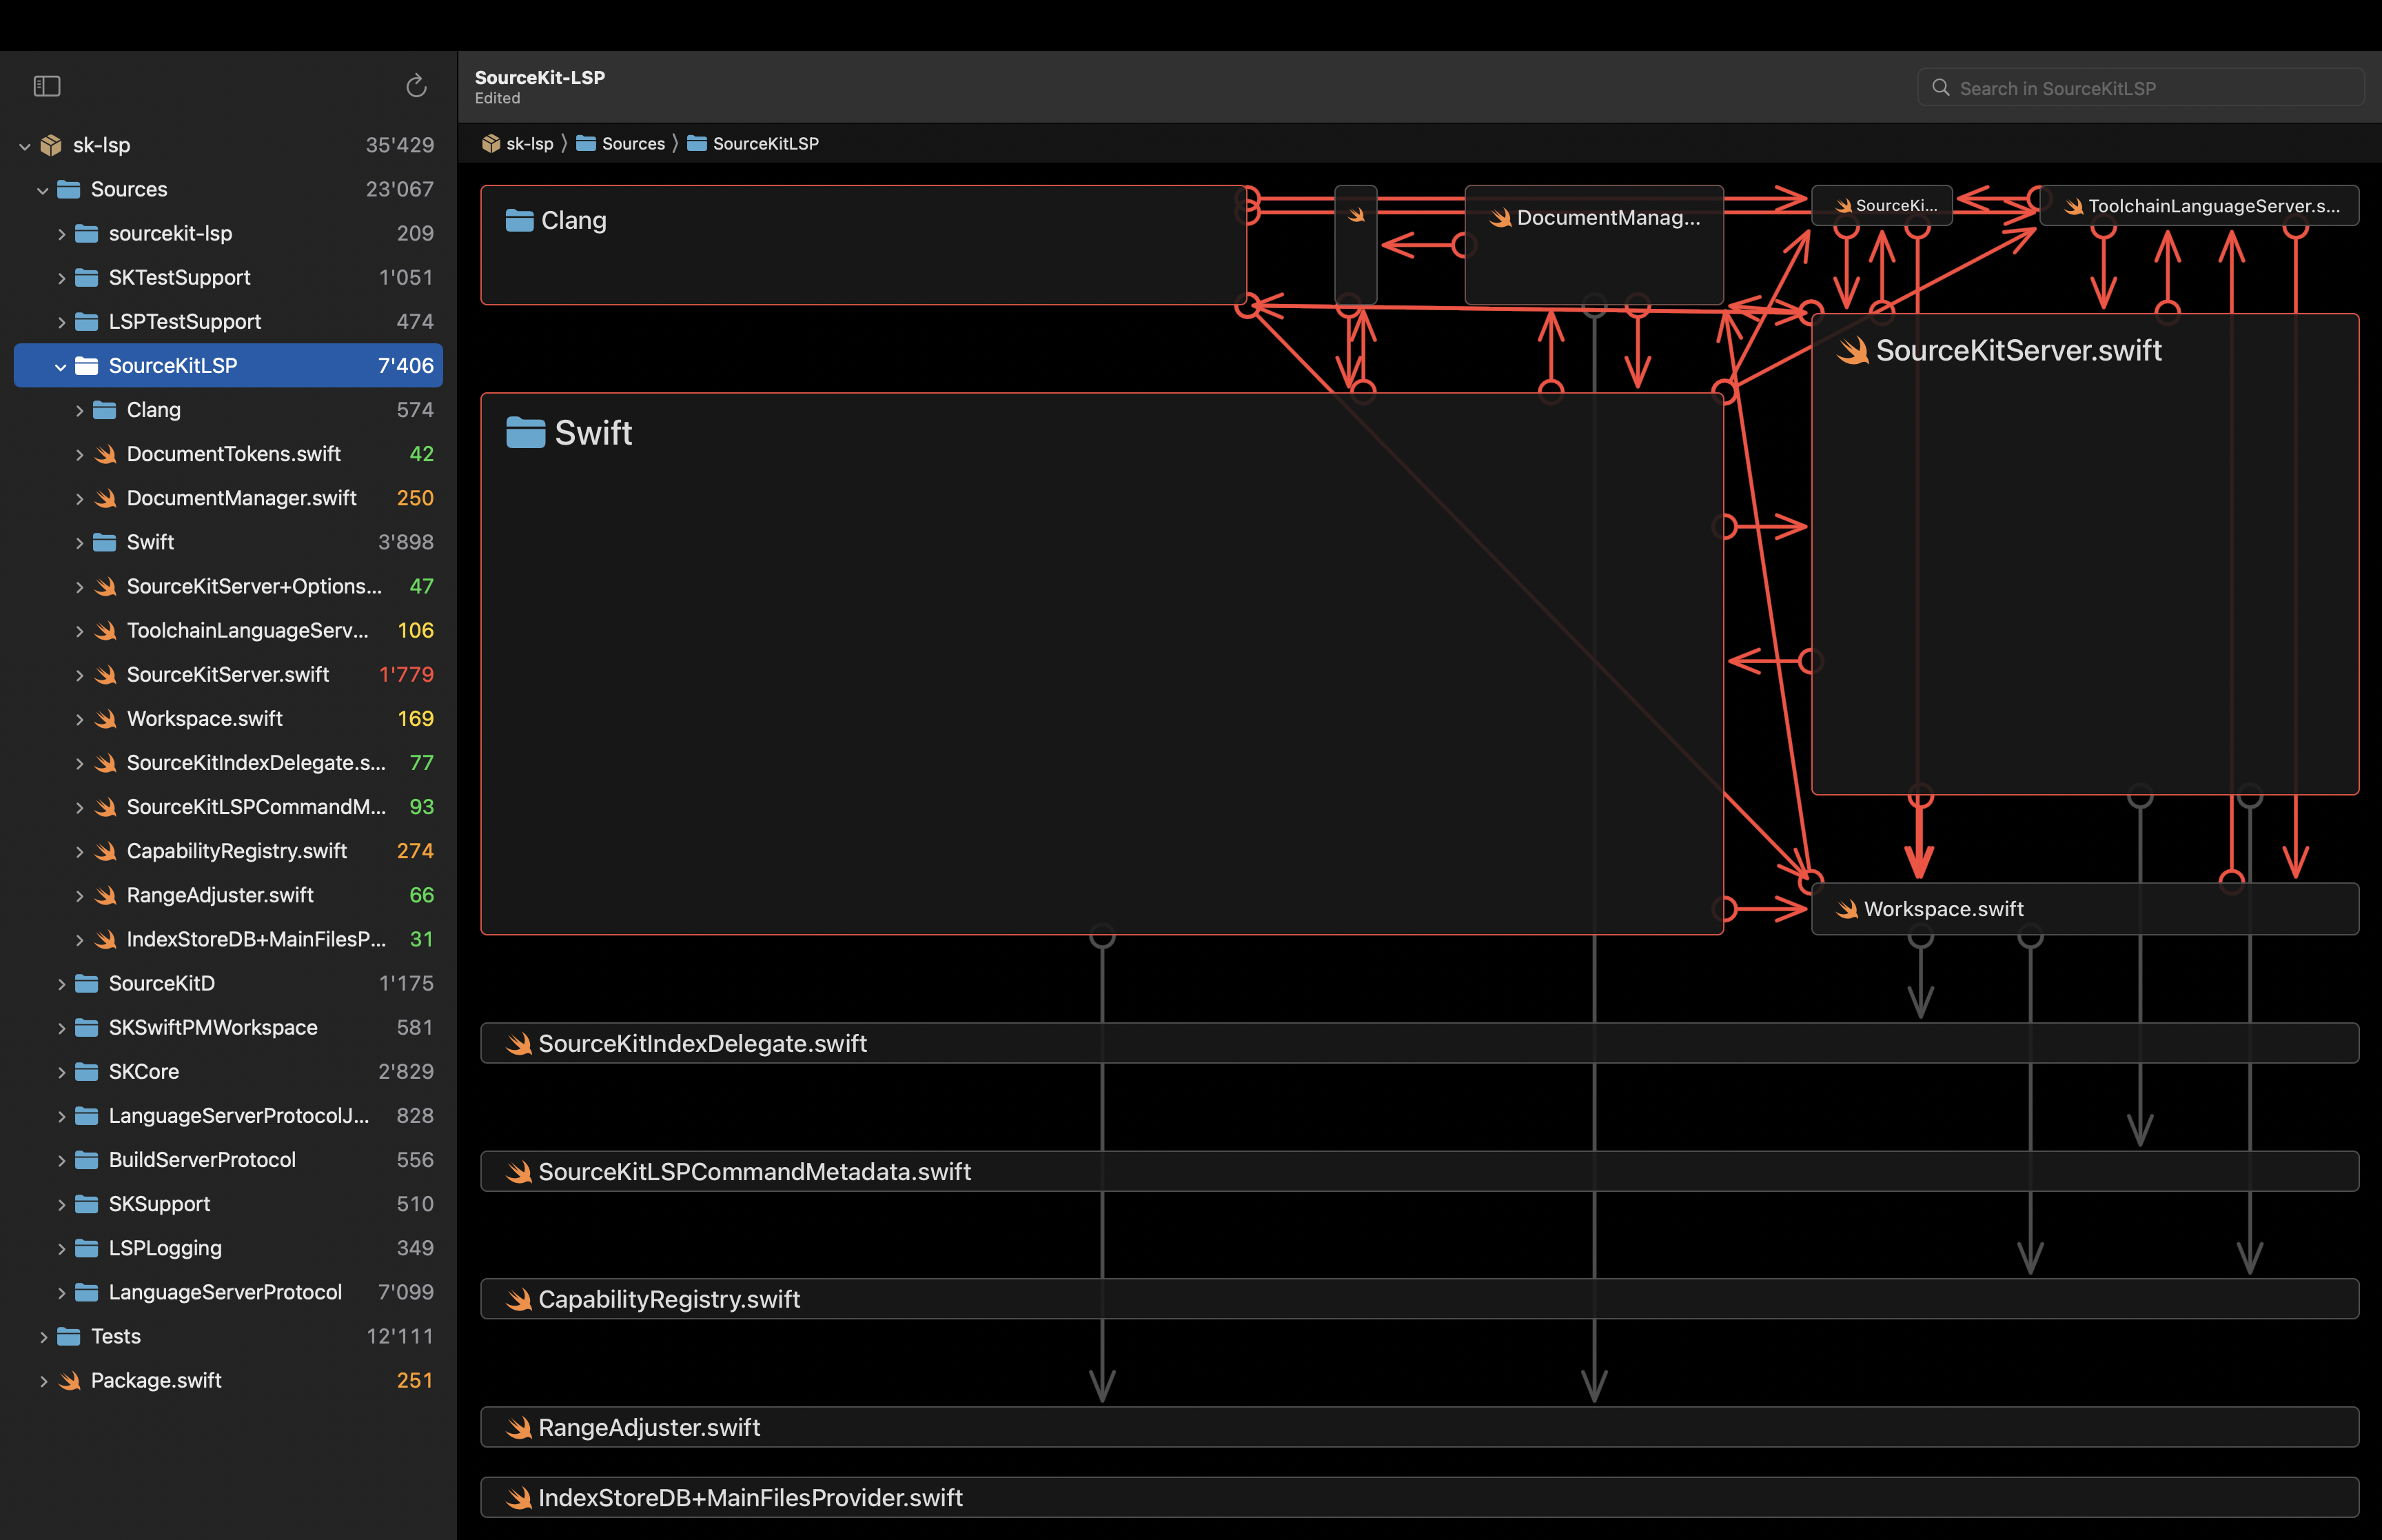Click the swift icon of SourceKitLSPCommandMetadata.swift bar
Viewport: 2382px width, 1540px height.
coord(519,1172)
